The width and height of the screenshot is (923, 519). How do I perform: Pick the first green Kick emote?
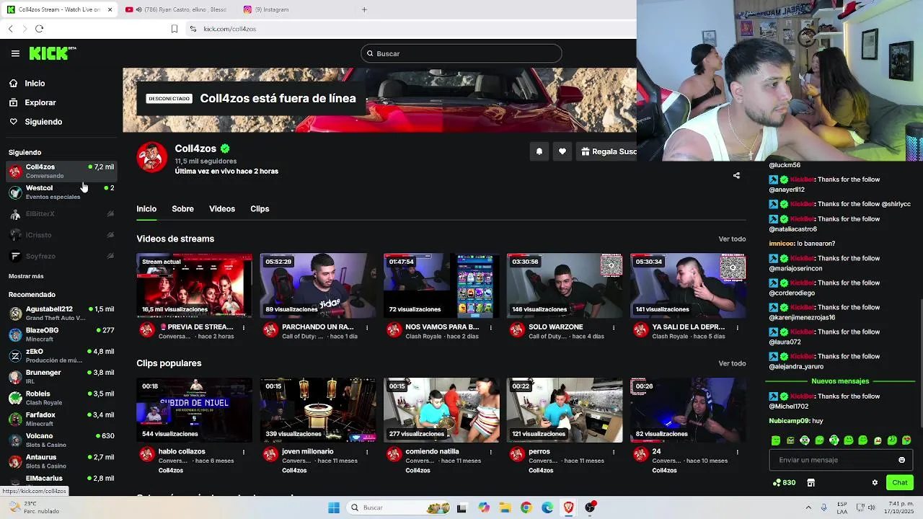tap(776, 440)
